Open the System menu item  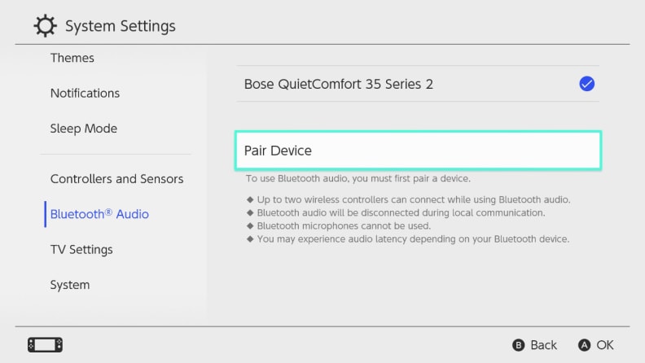[x=70, y=285]
